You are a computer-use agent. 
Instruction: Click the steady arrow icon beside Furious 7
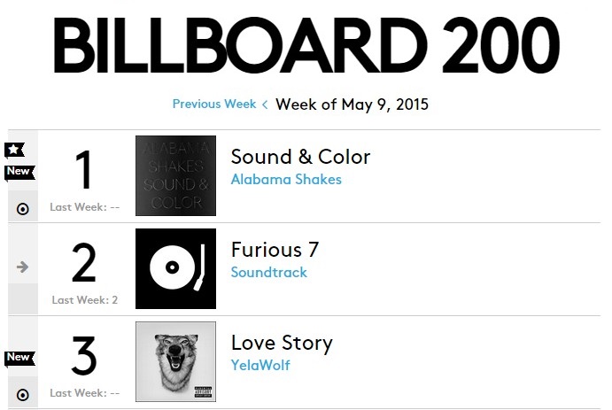pos(23,267)
